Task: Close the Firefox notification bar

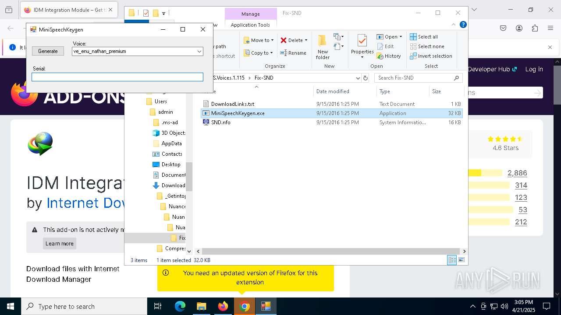Action: click(550, 47)
